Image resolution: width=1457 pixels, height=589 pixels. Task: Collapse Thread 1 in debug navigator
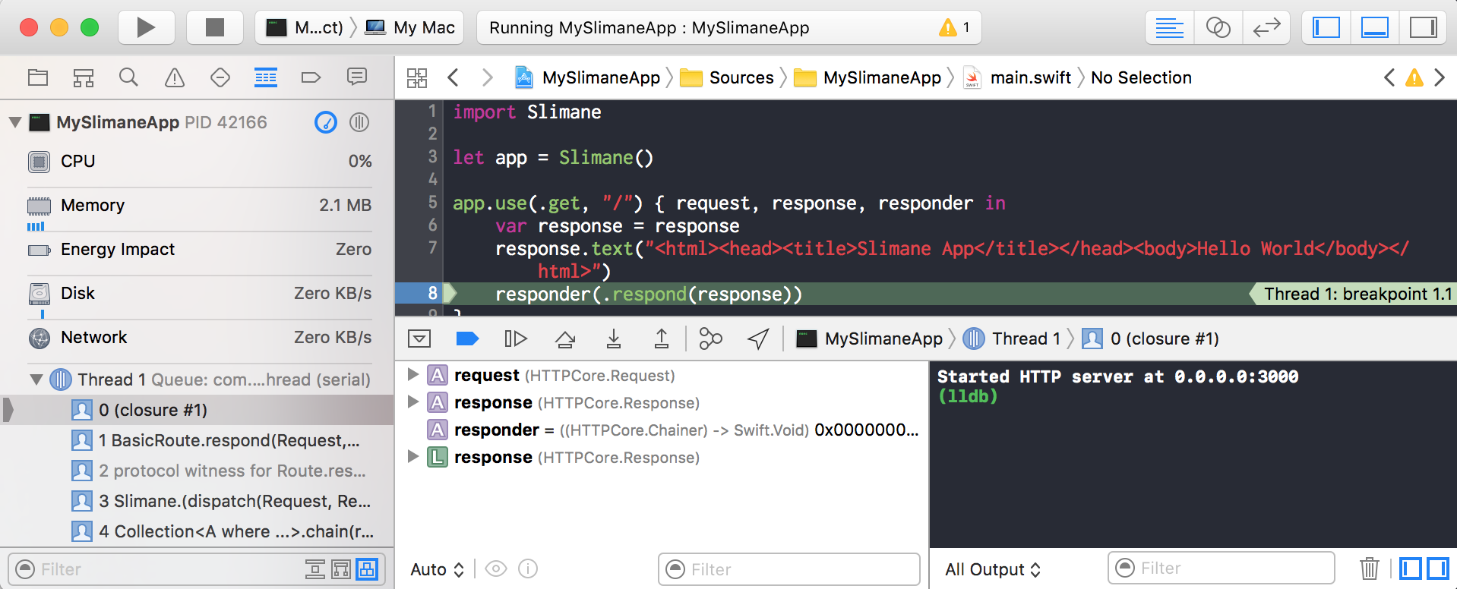(36, 380)
